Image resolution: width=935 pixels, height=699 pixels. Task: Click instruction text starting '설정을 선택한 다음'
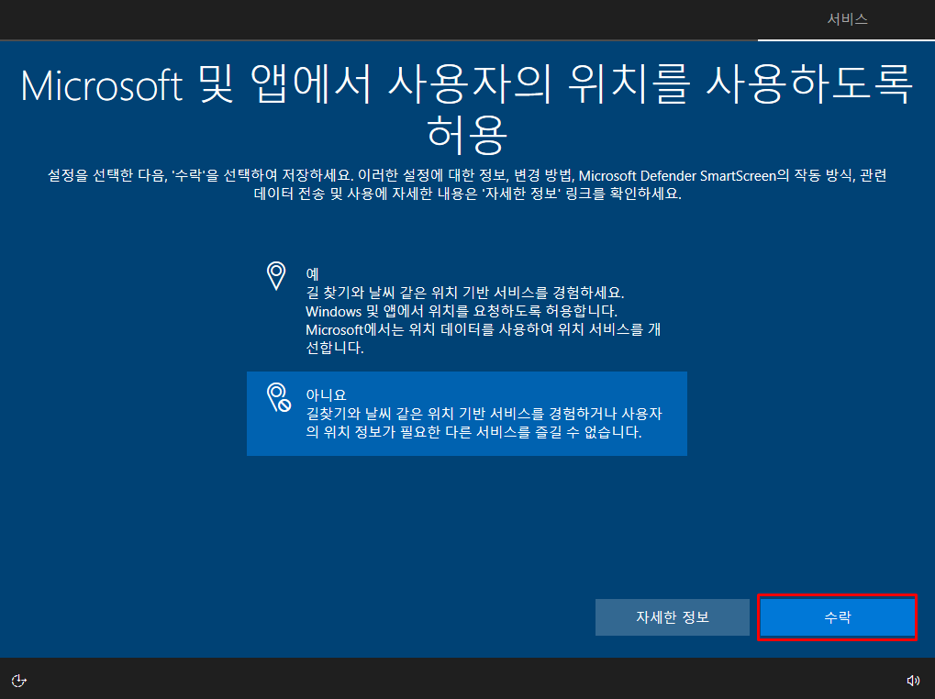tap(467, 184)
